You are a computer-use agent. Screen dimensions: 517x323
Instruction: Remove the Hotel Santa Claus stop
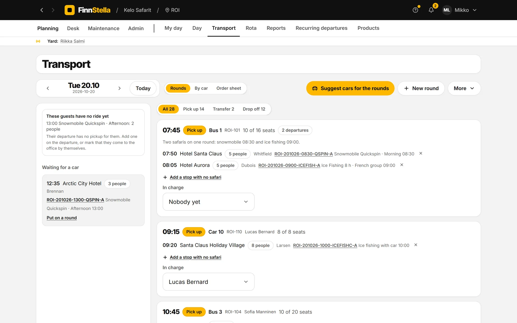tap(421, 153)
